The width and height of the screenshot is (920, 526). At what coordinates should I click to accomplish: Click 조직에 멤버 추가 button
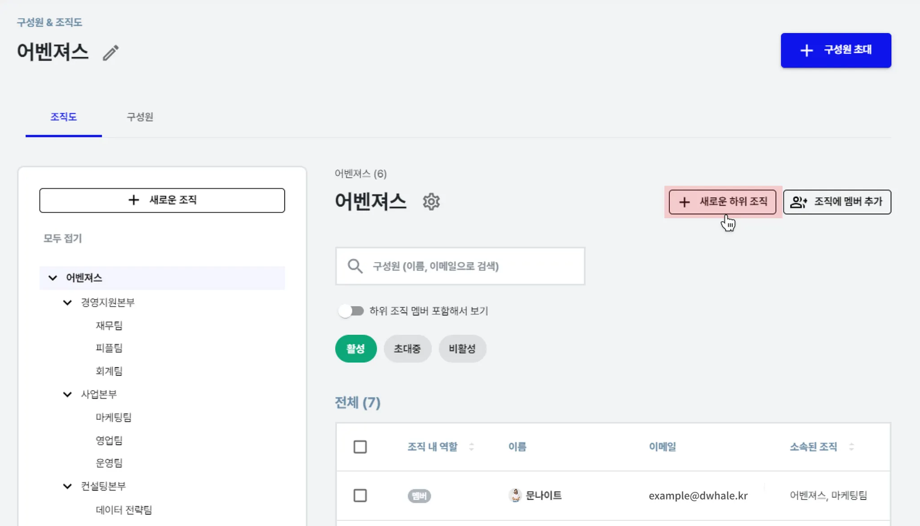(837, 202)
